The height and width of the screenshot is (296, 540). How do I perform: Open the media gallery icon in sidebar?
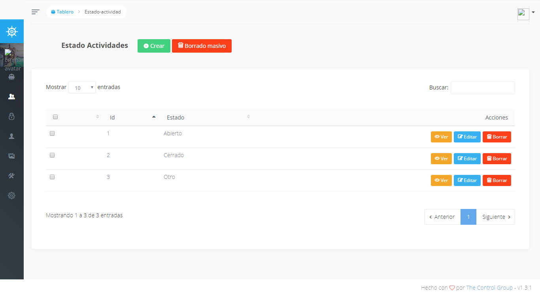(11, 156)
